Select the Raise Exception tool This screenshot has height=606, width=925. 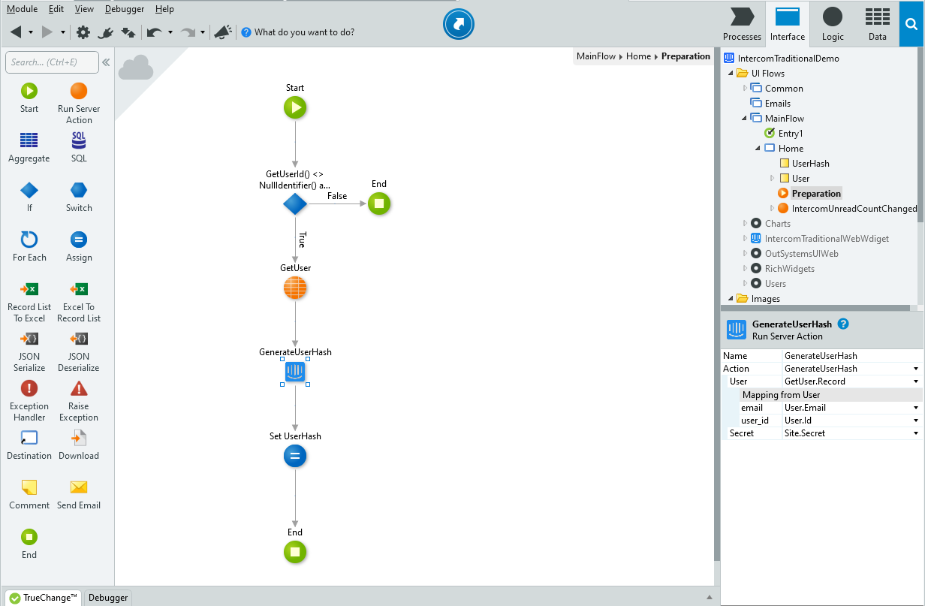79,401
